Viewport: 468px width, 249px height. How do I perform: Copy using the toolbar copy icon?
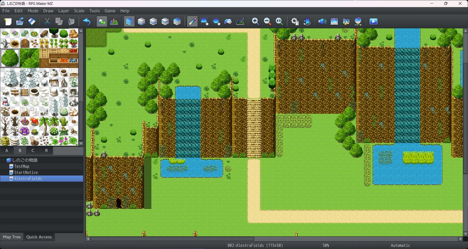click(59, 21)
